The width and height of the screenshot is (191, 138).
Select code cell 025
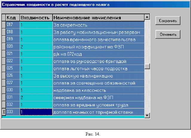pyautogui.click(x=13, y=68)
